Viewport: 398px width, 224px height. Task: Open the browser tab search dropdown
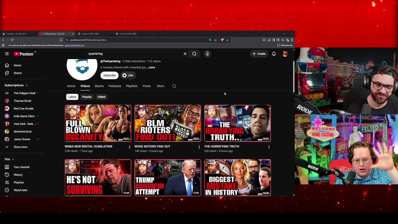click(x=272, y=34)
